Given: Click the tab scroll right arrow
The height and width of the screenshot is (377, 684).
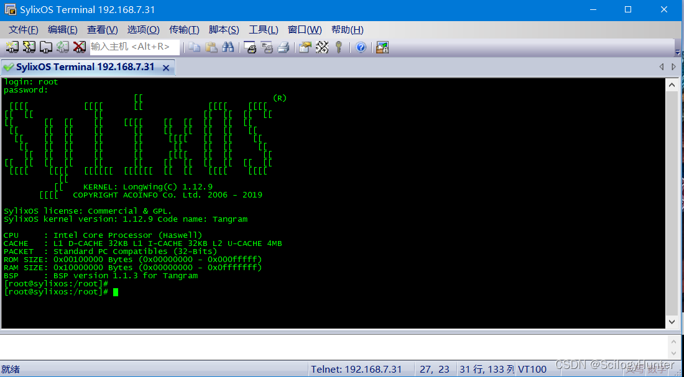Looking at the screenshot, I should [x=673, y=67].
